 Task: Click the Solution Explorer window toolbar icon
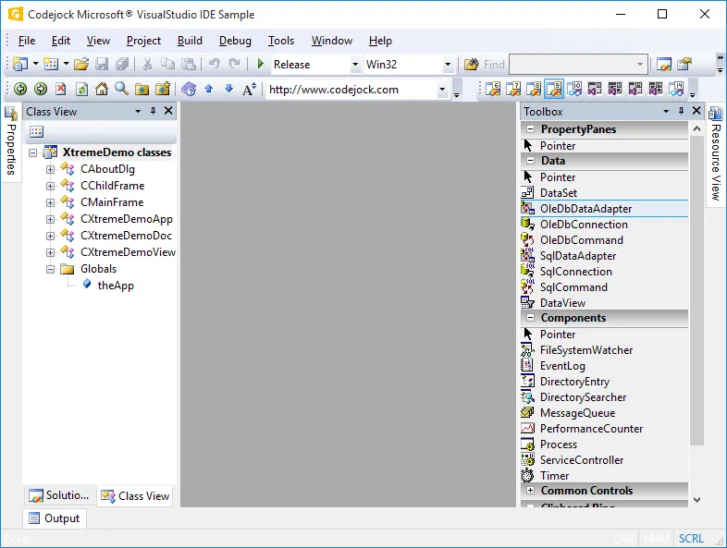pyautogui.click(x=664, y=64)
